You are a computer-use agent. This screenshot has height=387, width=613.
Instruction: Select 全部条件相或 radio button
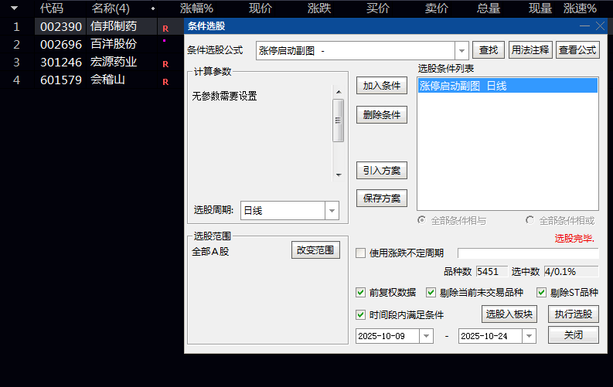(530, 220)
